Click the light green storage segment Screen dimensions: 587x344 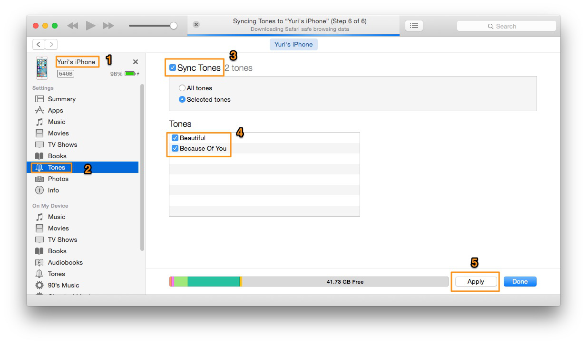181,282
